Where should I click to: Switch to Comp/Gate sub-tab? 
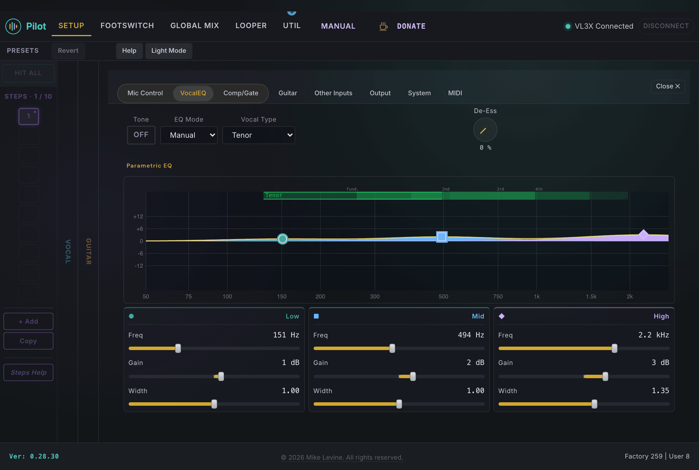241,93
